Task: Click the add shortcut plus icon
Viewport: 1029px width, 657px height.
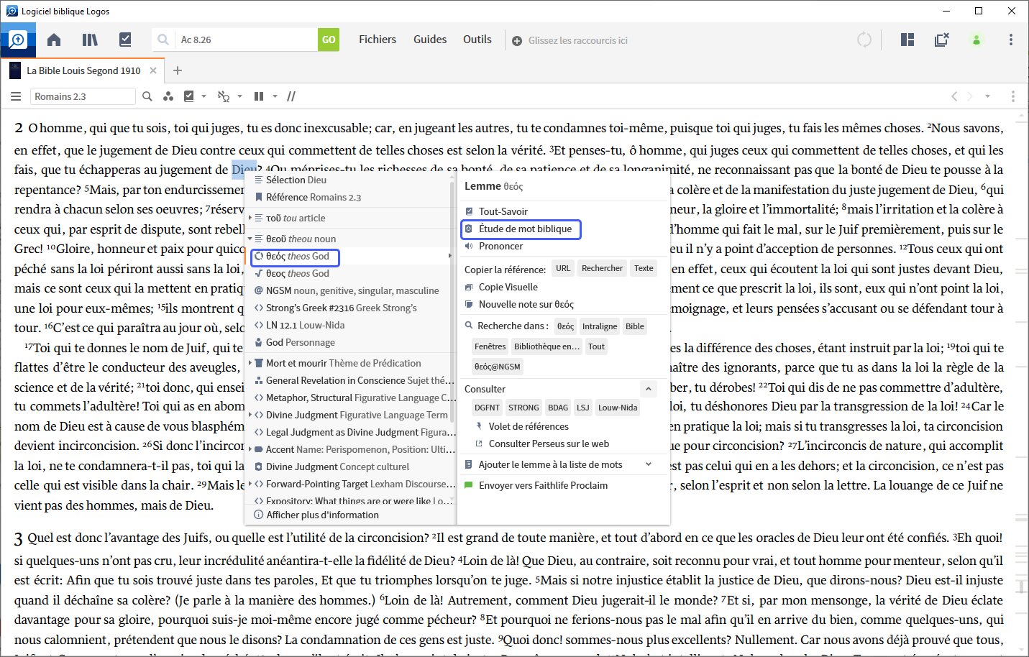Action: [517, 41]
